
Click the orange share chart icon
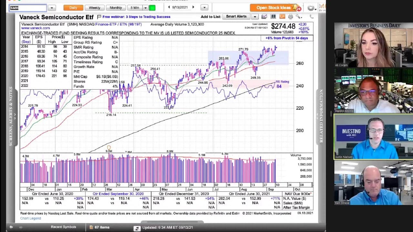[282, 16]
